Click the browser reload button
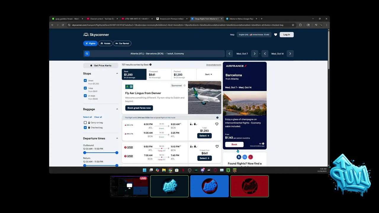 (63, 25)
